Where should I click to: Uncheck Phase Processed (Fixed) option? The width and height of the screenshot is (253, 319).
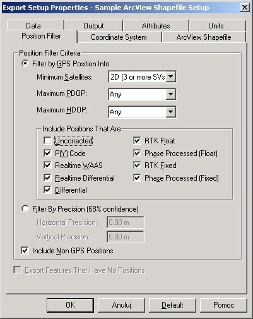[137, 178]
